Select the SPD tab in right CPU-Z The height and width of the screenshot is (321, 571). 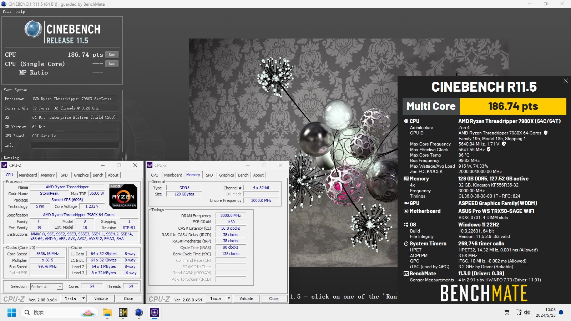(x=209, y=175)
